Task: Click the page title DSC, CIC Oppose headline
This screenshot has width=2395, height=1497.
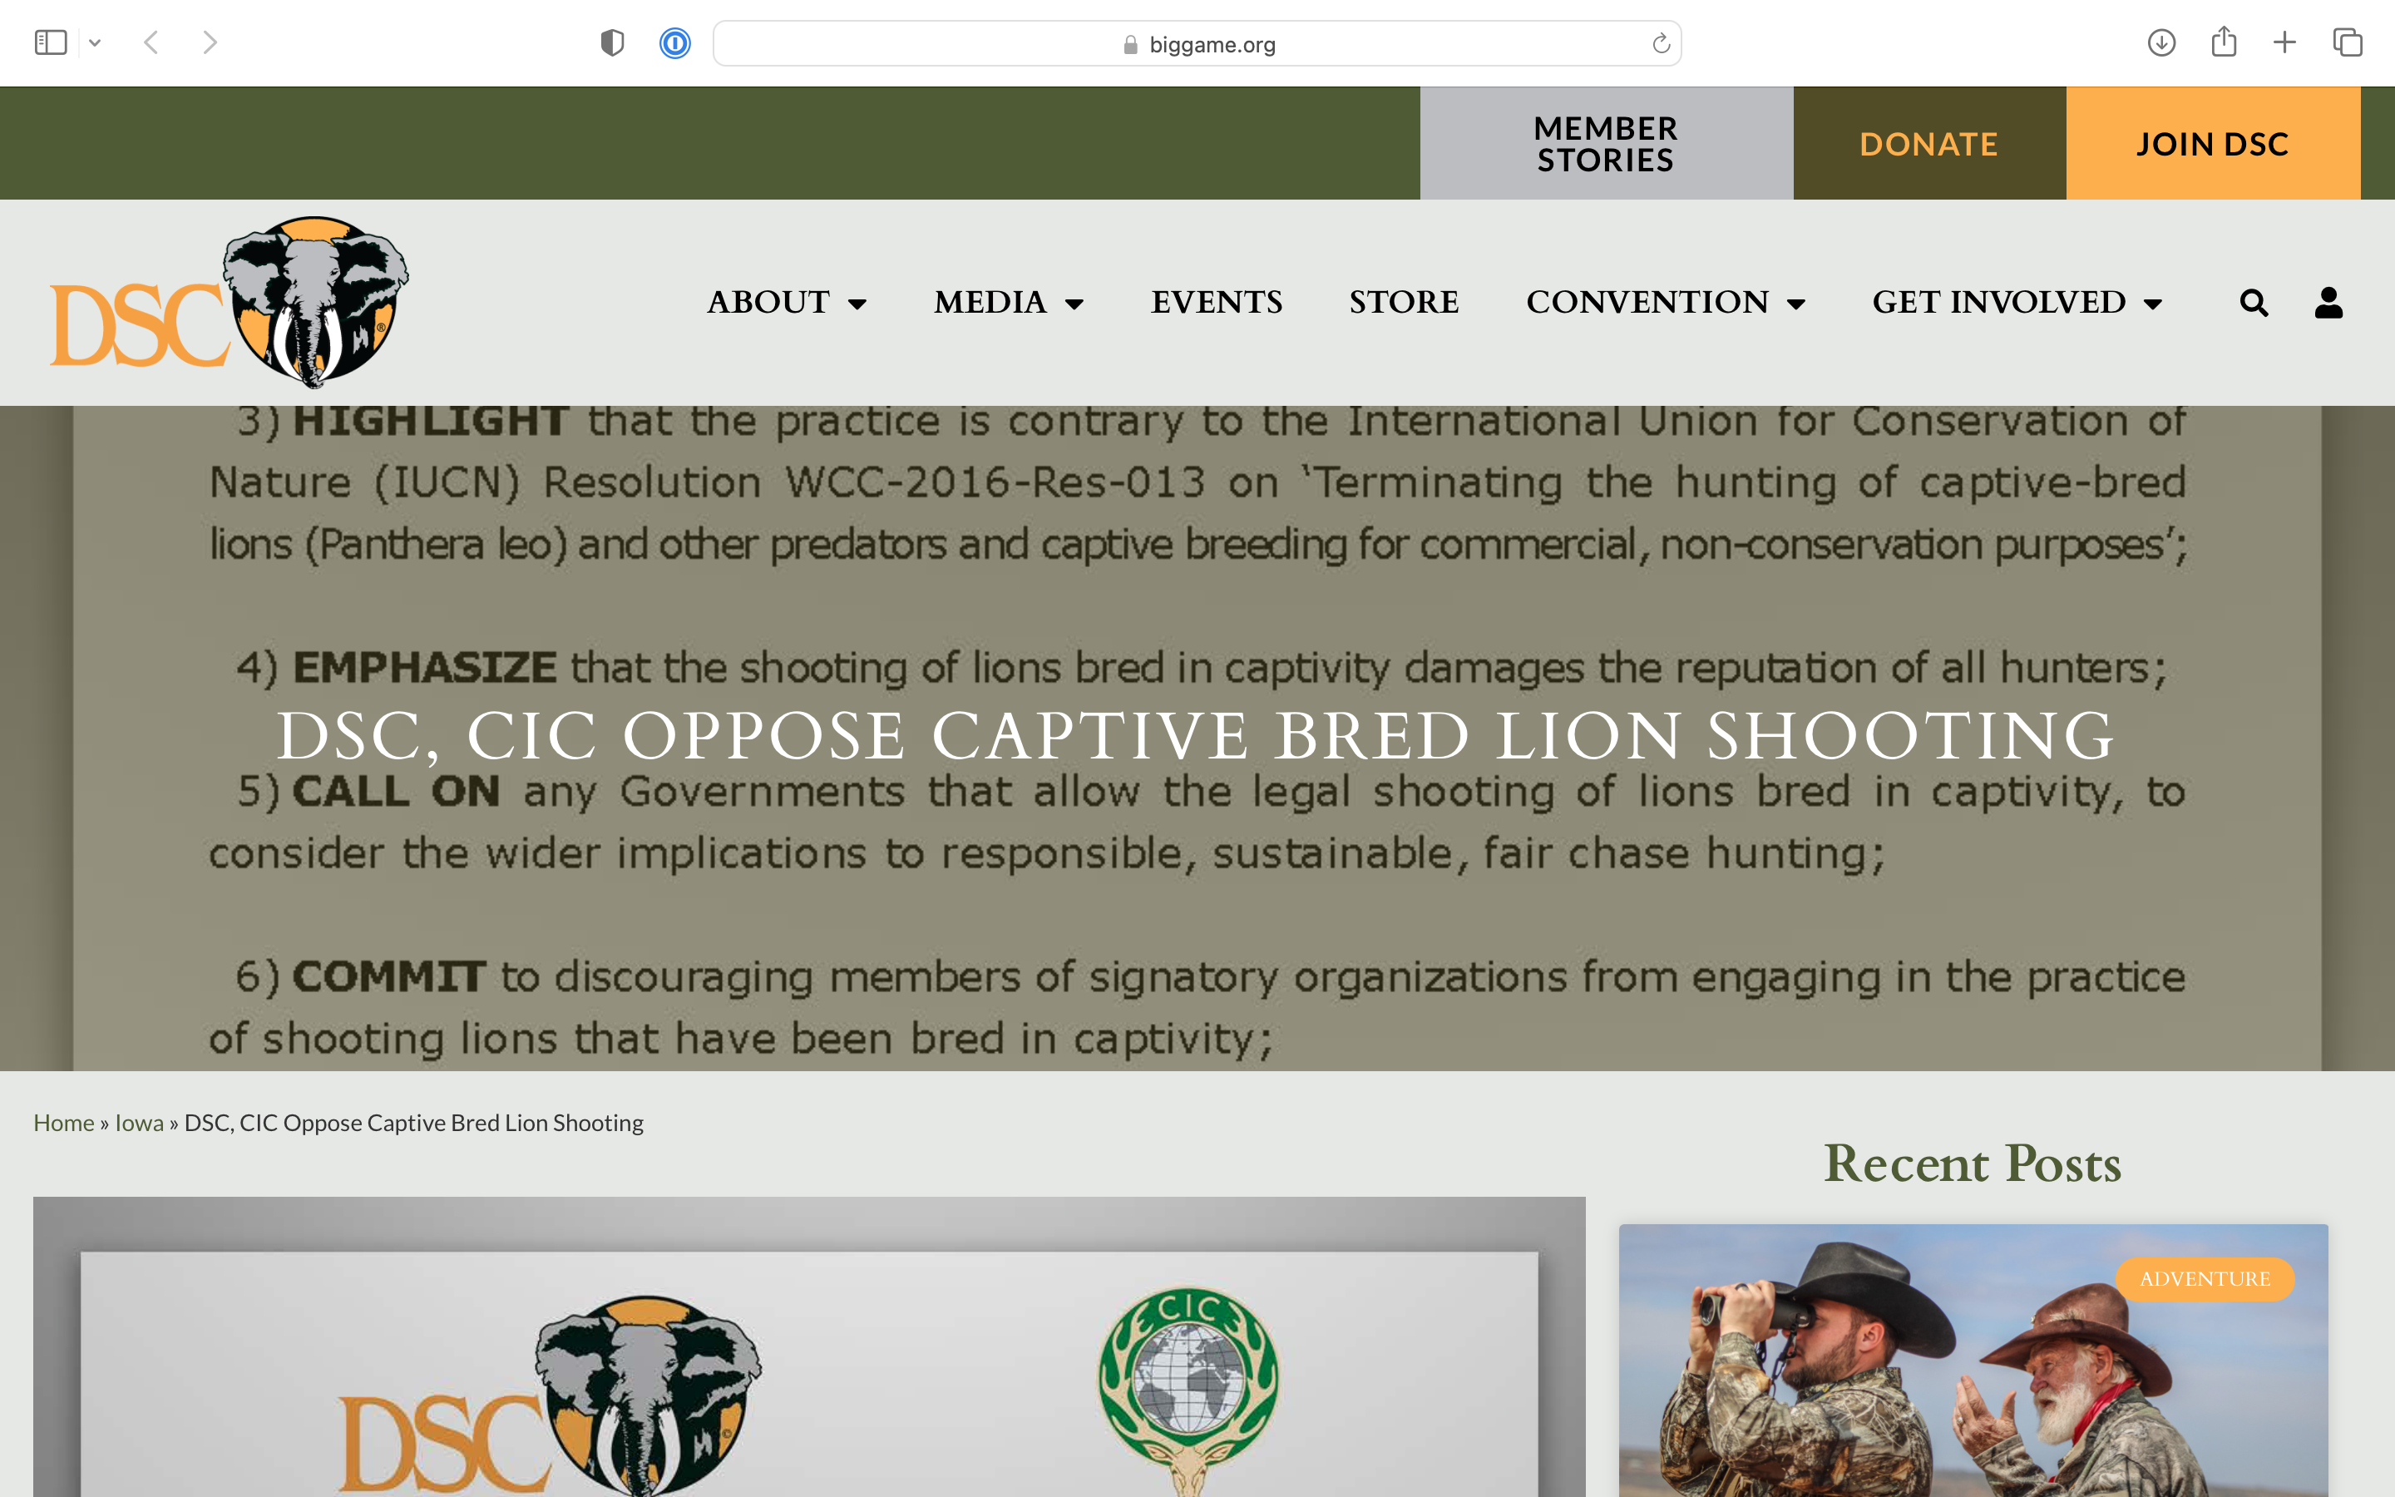Action: coord(1196,736)
